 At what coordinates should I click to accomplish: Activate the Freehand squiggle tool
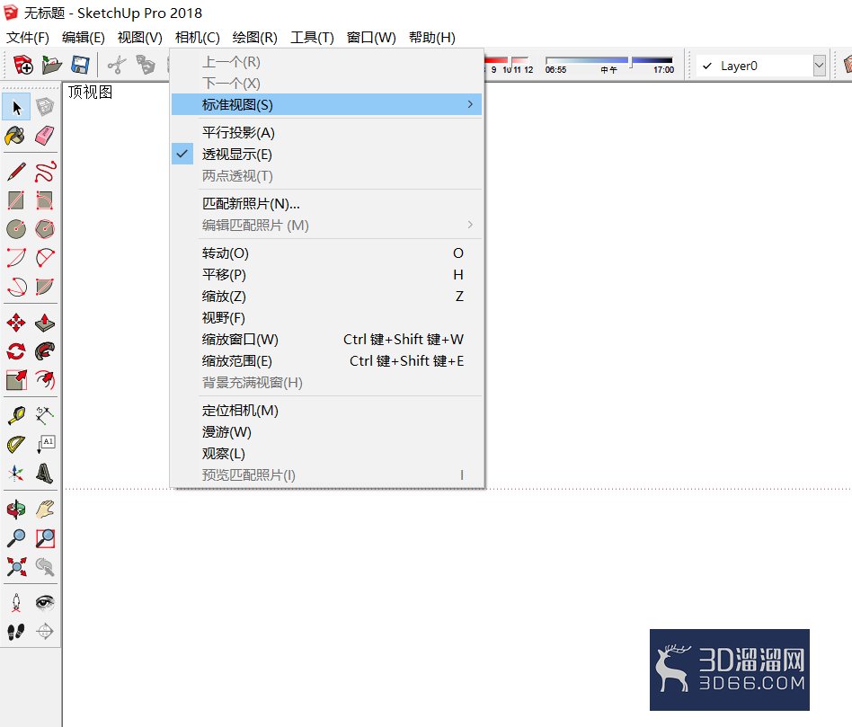point(45,172)
